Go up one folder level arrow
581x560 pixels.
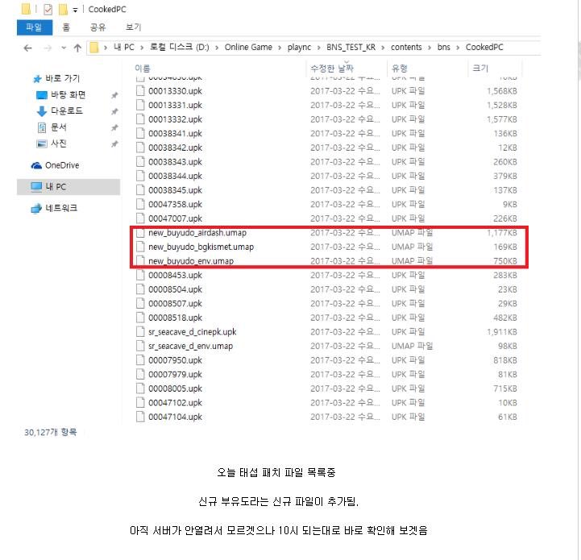click(x=77, y=48)
